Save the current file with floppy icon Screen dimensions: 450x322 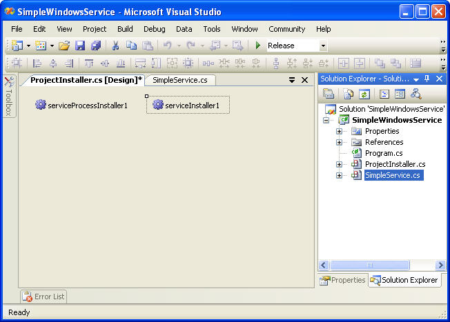click(x=80, y=46)
